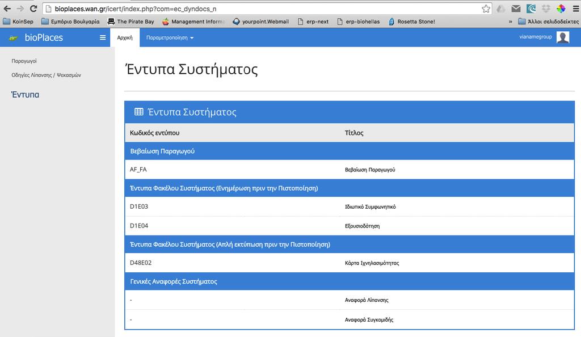Bookmark page with the star icon
The image size is (581, 337).
click(486, 9)
